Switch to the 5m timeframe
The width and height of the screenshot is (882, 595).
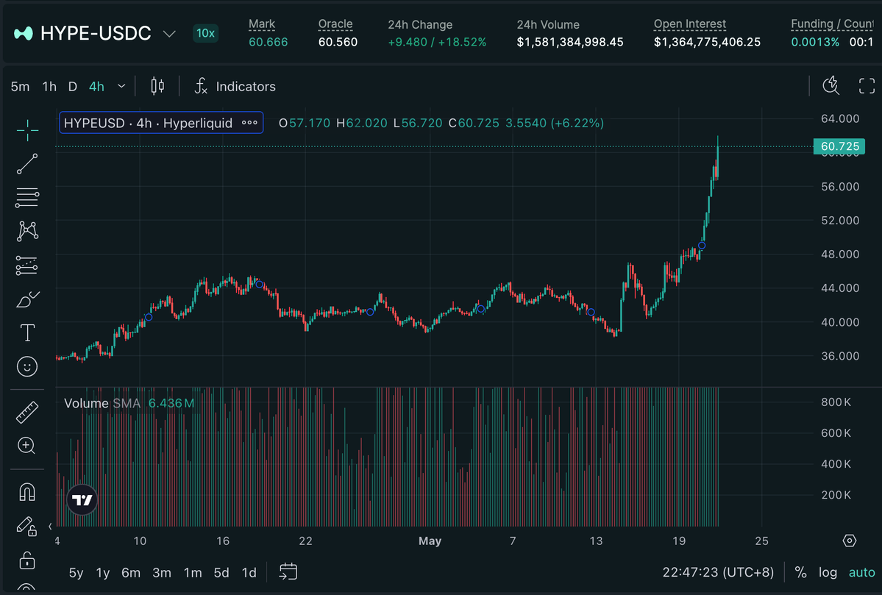pyautogui.click(x=21, y=87)
